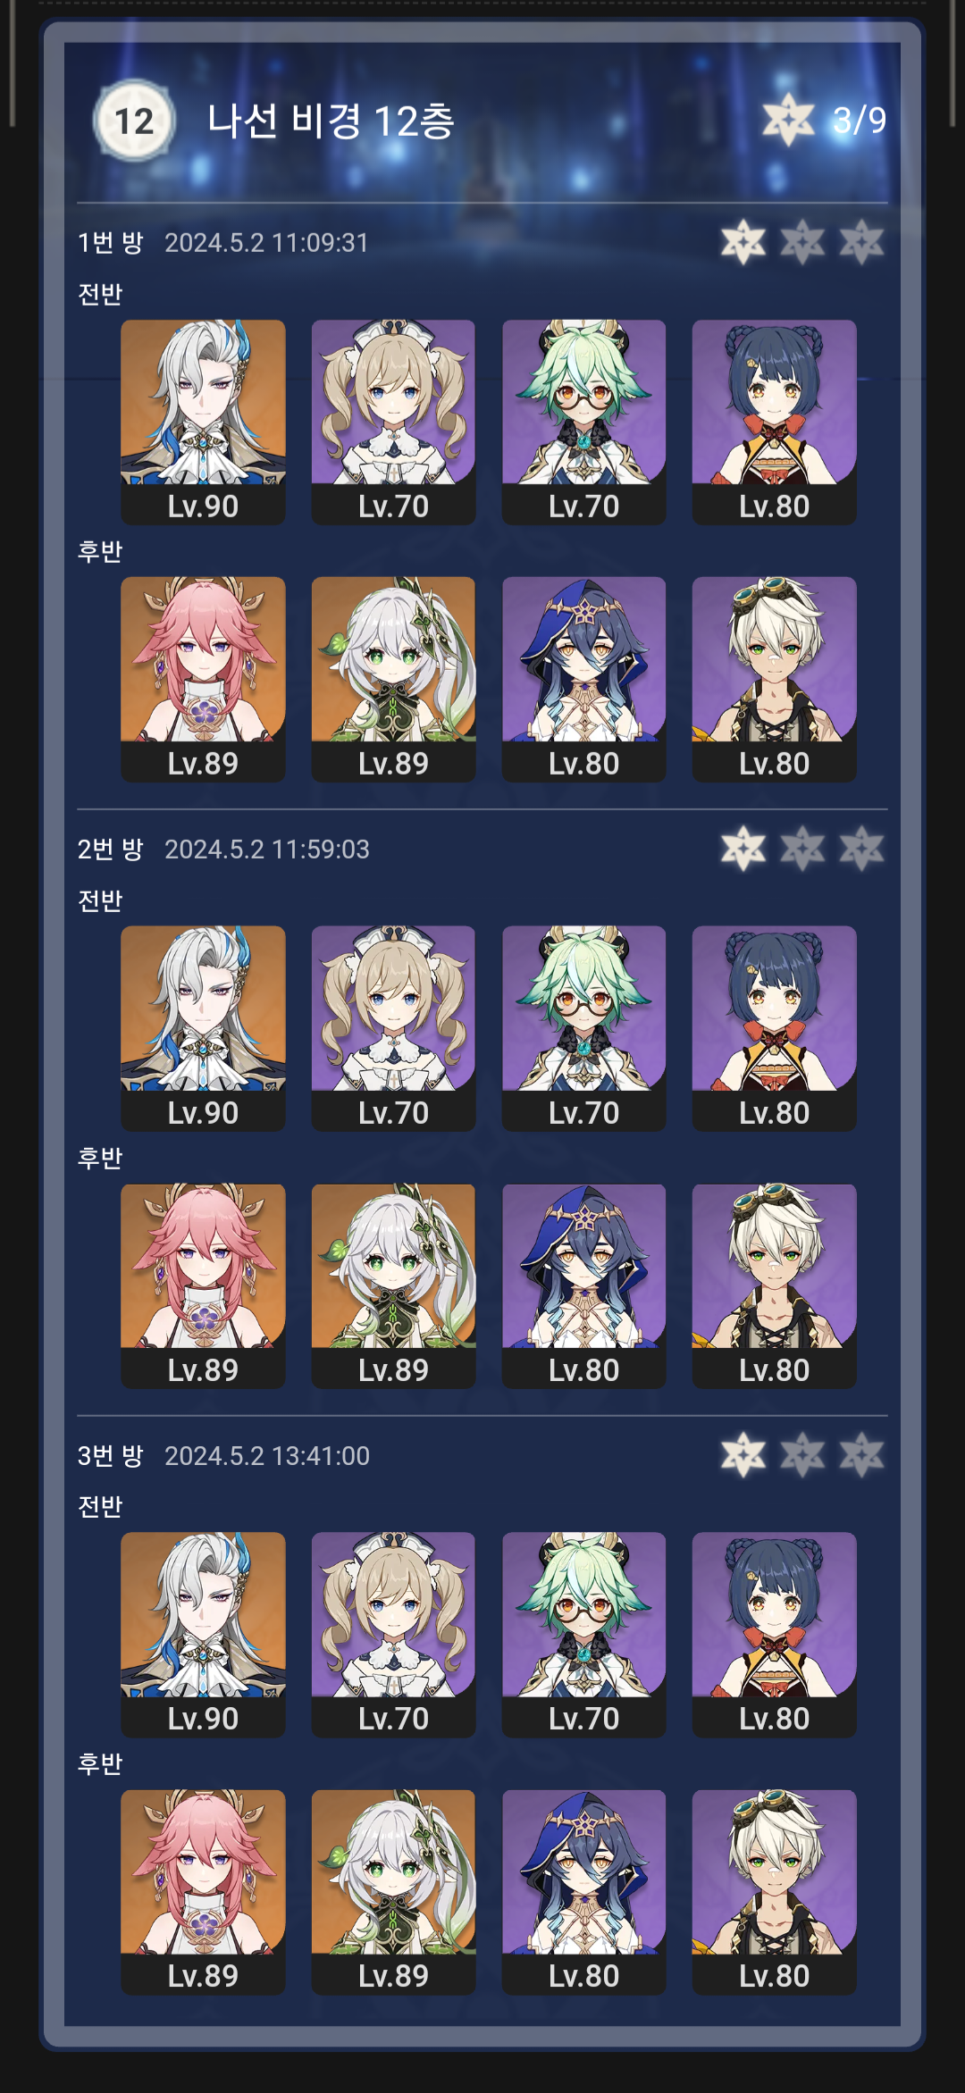Select green-haired glasses character in Chamber 1 first half

(x=583, y=422)
